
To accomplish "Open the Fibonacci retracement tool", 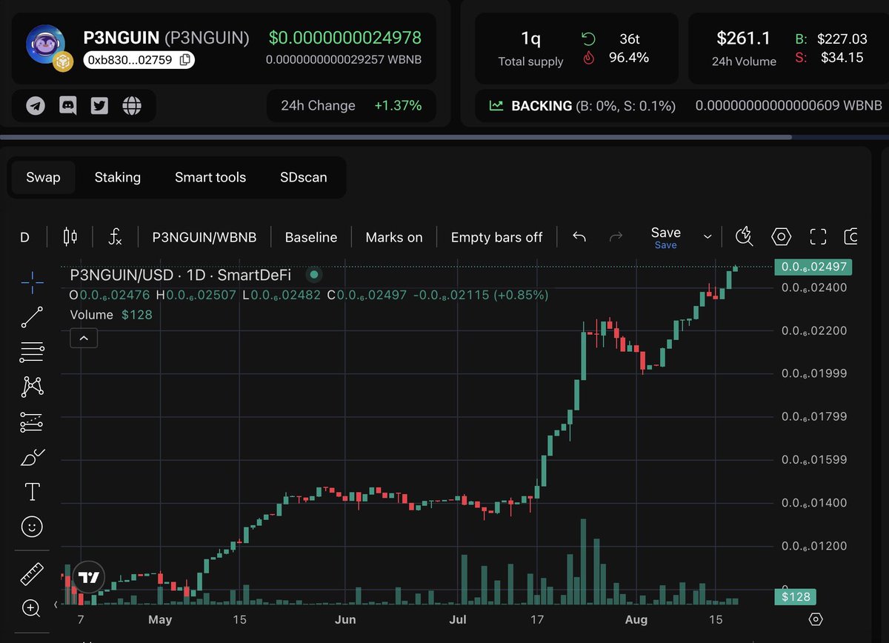I will (31, 352).
